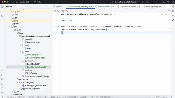Image resolution: width=175 pixels, height=98 pixels.
Task: Click the repository breadcrumb in navigation bar
Action: [x=83, y=97]
